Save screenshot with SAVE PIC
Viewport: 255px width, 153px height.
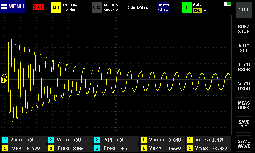244,125
